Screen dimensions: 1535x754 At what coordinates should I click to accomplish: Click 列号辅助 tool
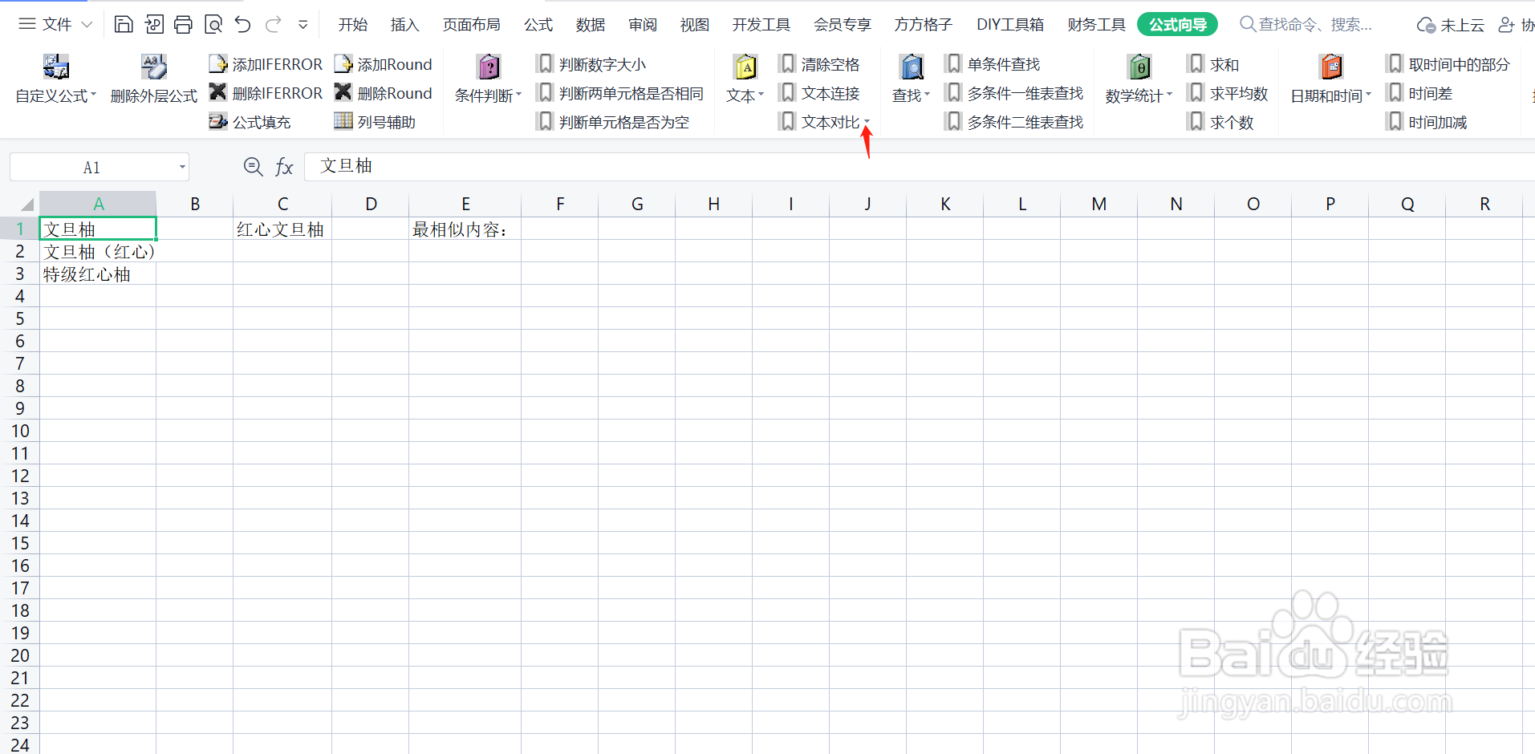(x=376, y=122)
